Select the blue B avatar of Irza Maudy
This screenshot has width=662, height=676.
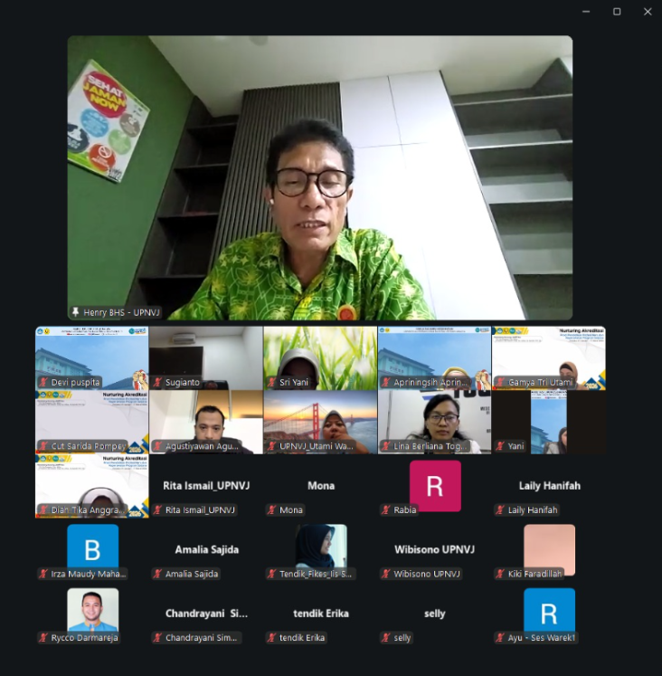pos(92,548)
